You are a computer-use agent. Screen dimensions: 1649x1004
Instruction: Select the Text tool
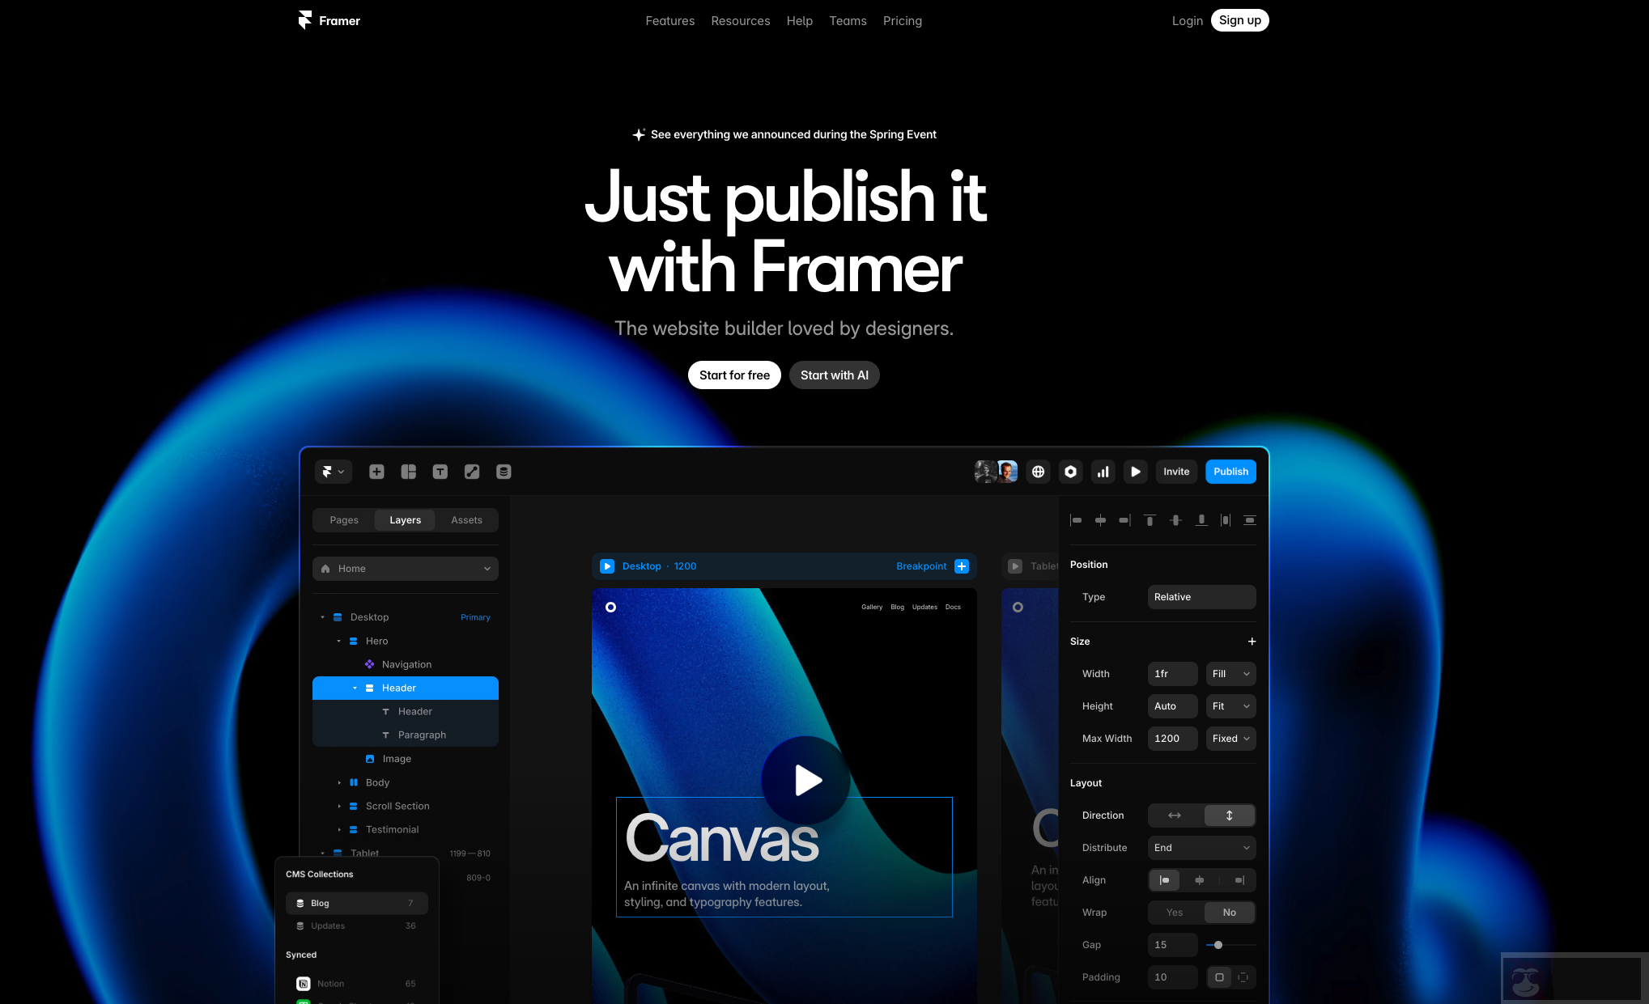[x=440, y=472]
